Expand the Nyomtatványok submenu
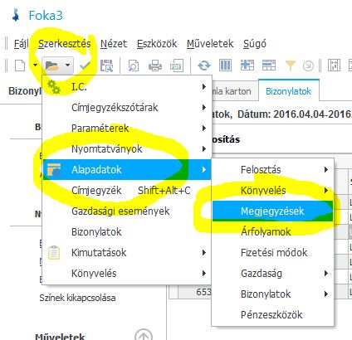The image size is (352, 340). click(x=127, y=149)
